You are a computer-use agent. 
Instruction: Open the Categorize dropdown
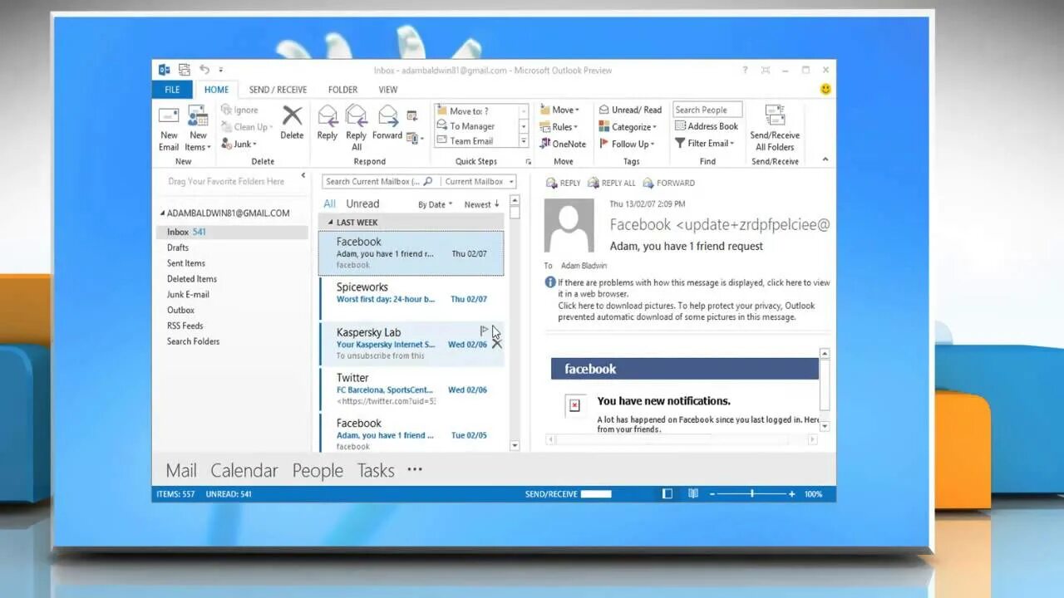click(x=628, y=127)
